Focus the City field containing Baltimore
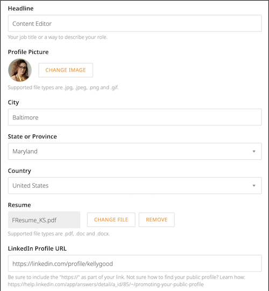269x291 pixels. 135,117
